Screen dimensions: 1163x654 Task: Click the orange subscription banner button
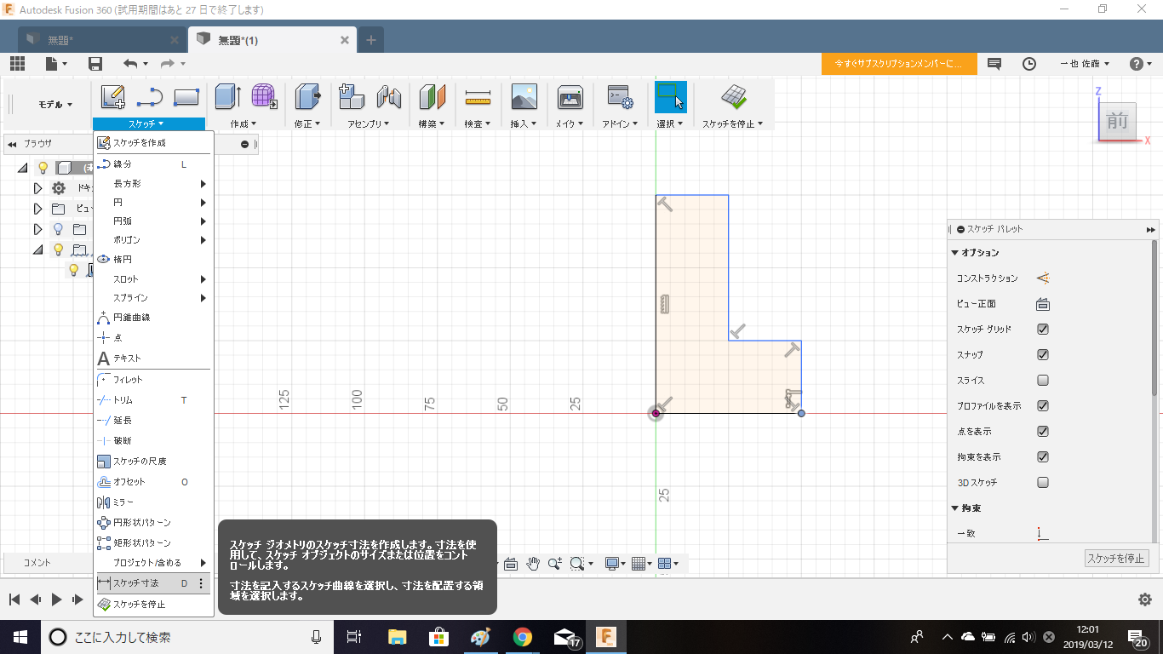point(898,64)
